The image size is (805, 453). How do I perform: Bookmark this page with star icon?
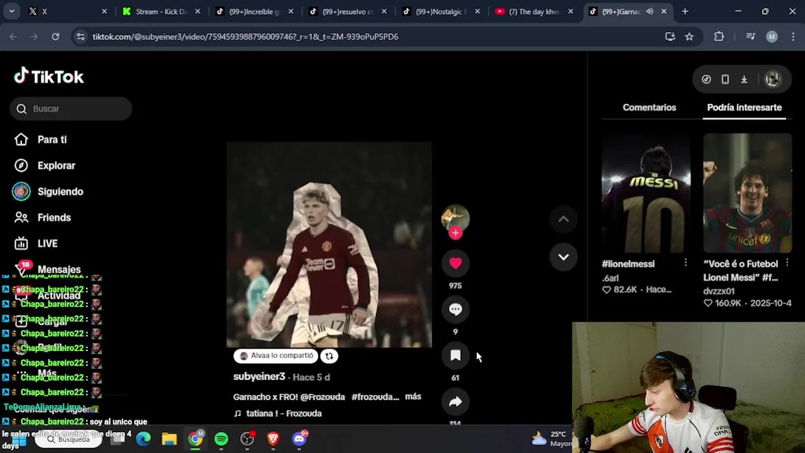[689, 36]
